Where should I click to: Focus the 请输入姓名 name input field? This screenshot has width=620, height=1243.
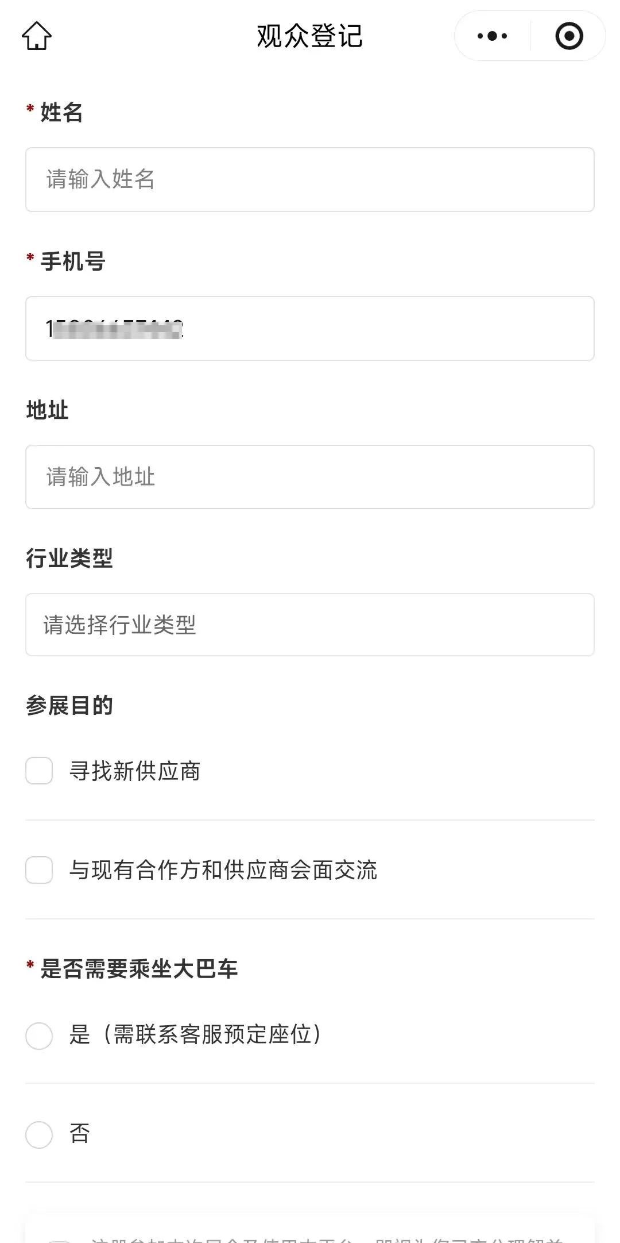pyautogui.click(x=310, y=180)
